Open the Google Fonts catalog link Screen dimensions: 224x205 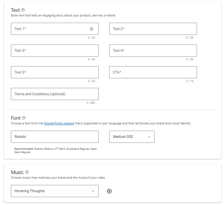click(59, 123)
